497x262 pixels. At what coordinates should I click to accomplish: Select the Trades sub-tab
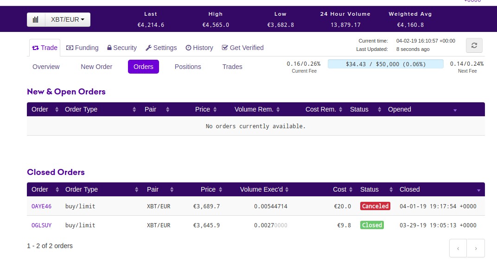[x=232, y=67]
